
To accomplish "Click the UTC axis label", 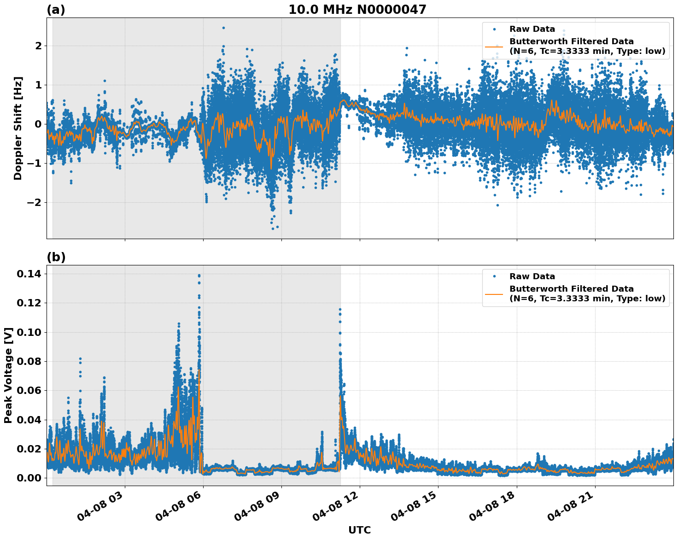I will tap(359, 530).
